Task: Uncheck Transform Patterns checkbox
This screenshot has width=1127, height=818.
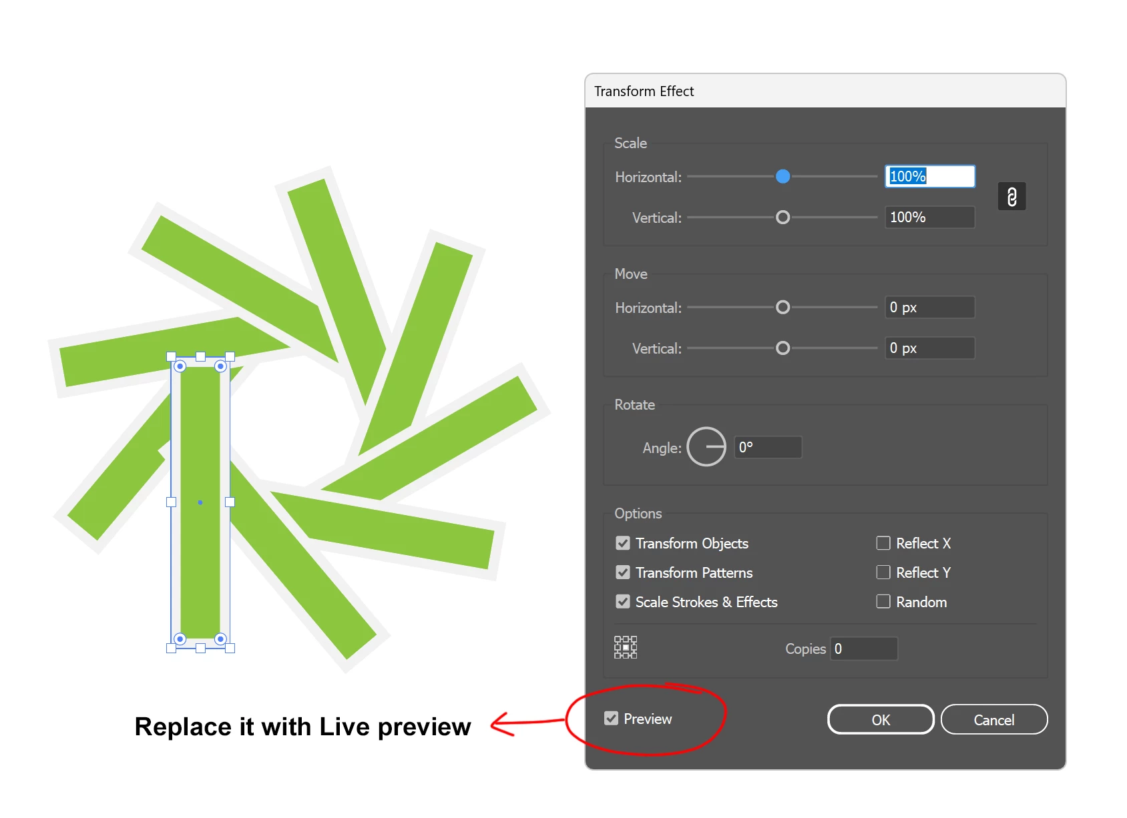Action: click(x=623, y=572)
